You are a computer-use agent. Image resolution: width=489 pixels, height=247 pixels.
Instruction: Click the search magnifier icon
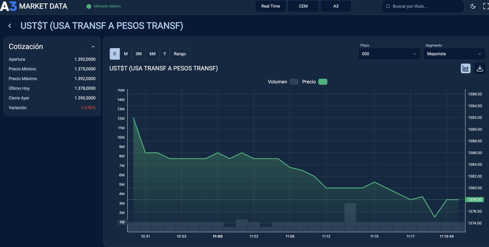pyautogui.click(x=388, y=6)
